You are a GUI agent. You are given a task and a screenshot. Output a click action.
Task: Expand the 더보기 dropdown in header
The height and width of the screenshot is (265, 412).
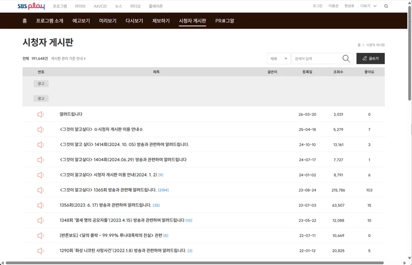tap(369, 6)
